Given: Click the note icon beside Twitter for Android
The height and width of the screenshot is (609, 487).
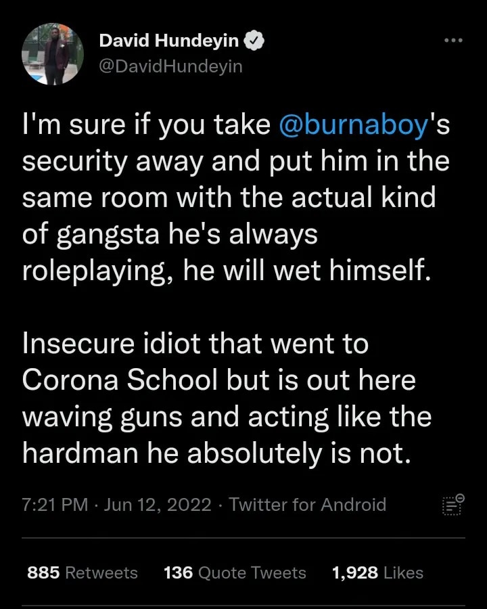Looking at the screenshot, I should pyautogui.click(x=452, y=505).
